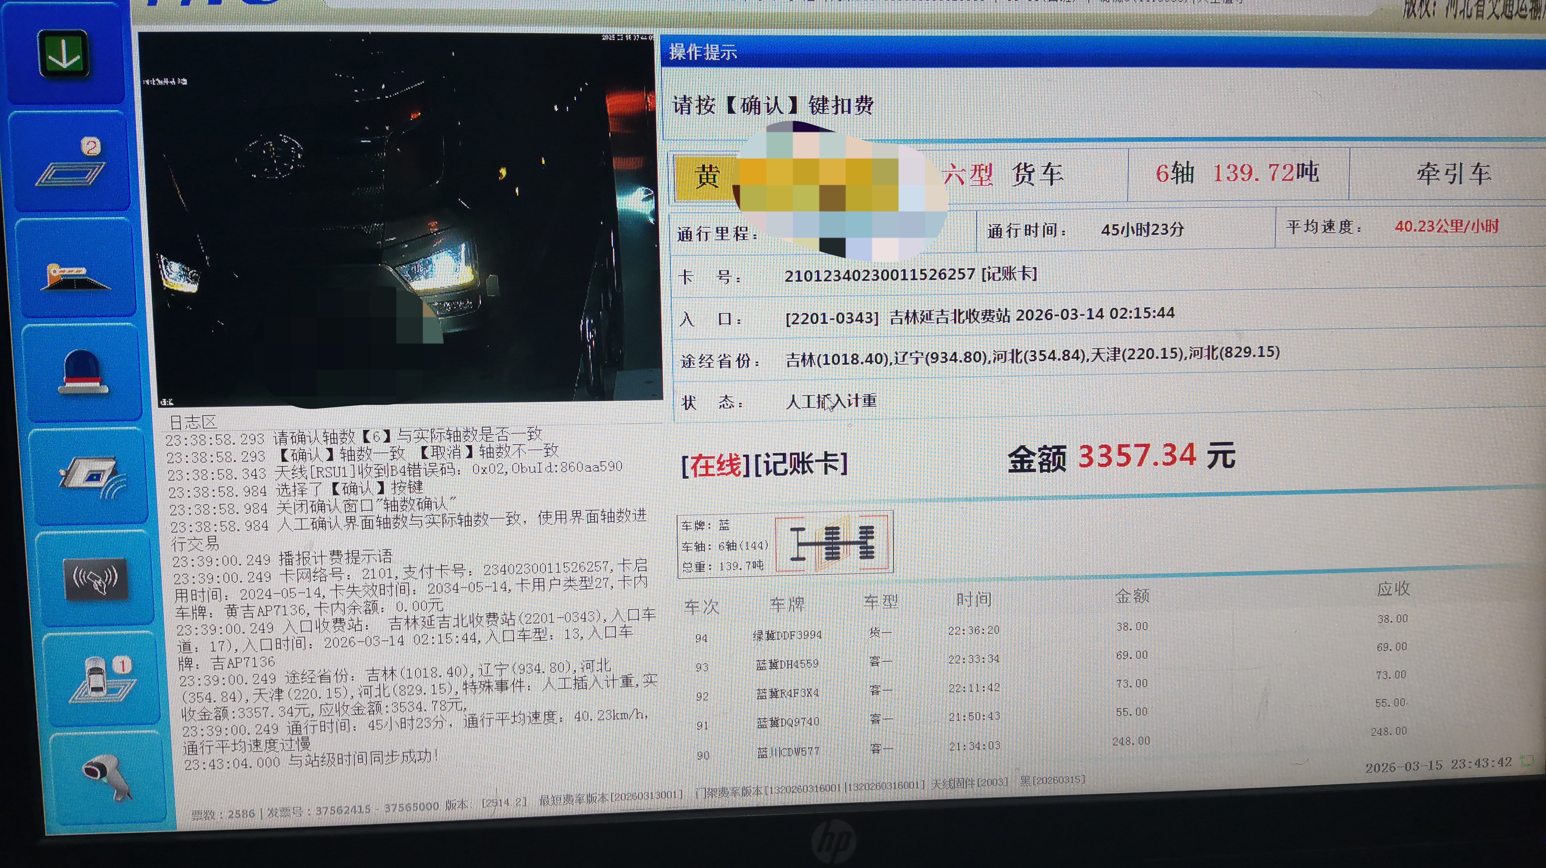Click the 牵引车 vehicle type cell
1546x868 pixels.
click(x=1453, y=174)
